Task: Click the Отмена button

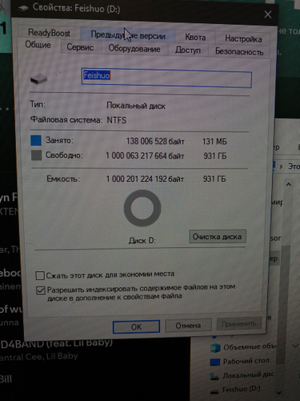Action: pos(188,326)
